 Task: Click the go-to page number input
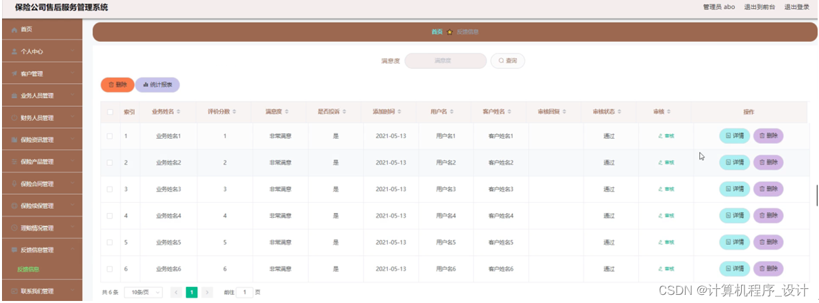pyautogui.click(x=244, y=292)
